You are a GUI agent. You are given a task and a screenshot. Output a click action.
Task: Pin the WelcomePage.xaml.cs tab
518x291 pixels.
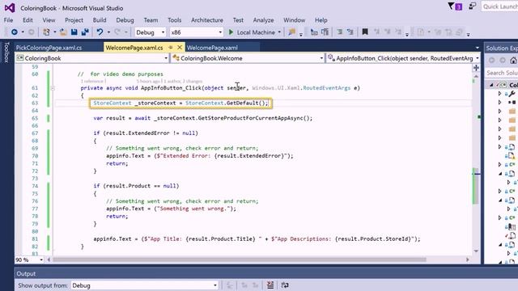[x=171, y=48]
